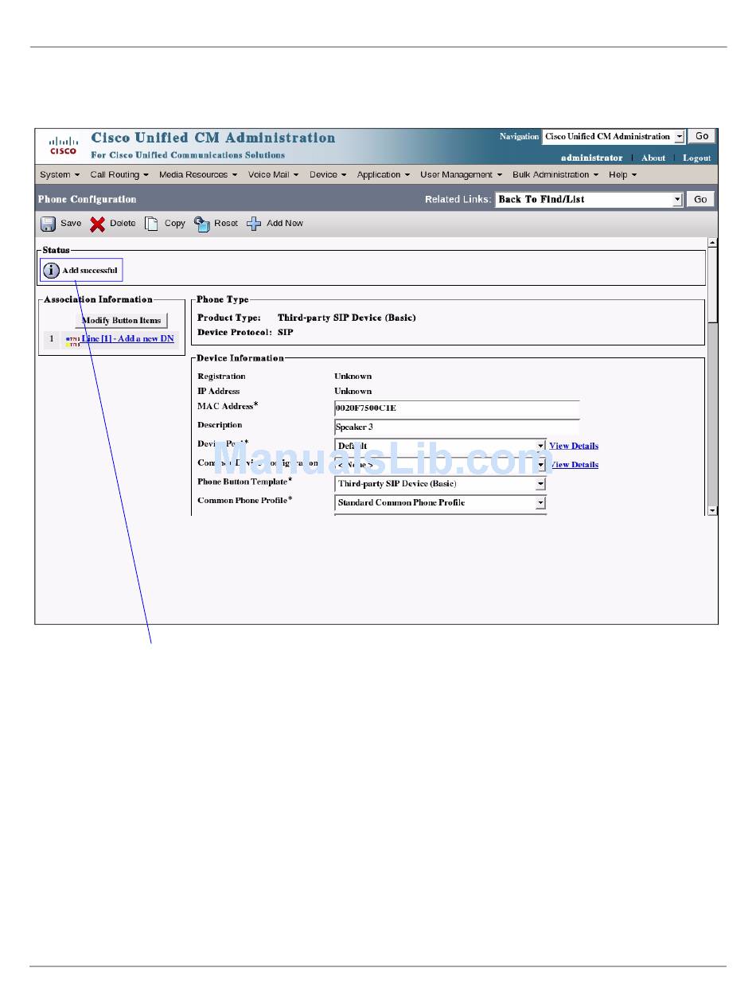Click the Copy toolbar label
This screenshot has height=1003, width=756.
click(x=175, y=224)
